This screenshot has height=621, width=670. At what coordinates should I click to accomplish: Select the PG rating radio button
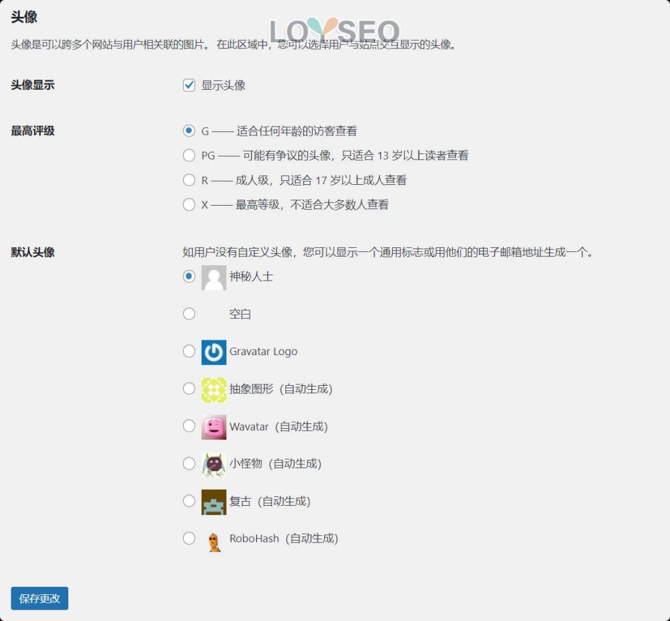coord(188,155)
